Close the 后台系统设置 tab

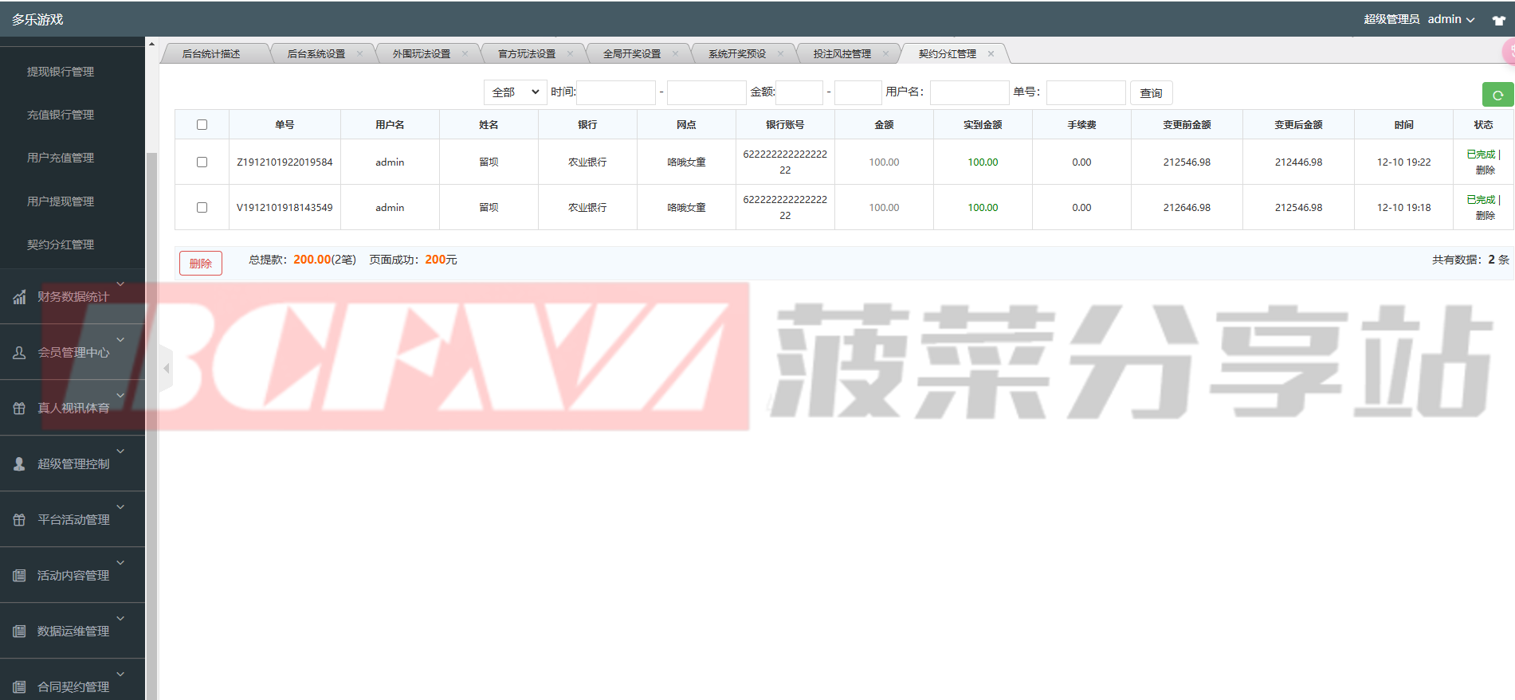click(x=359, y=54)
